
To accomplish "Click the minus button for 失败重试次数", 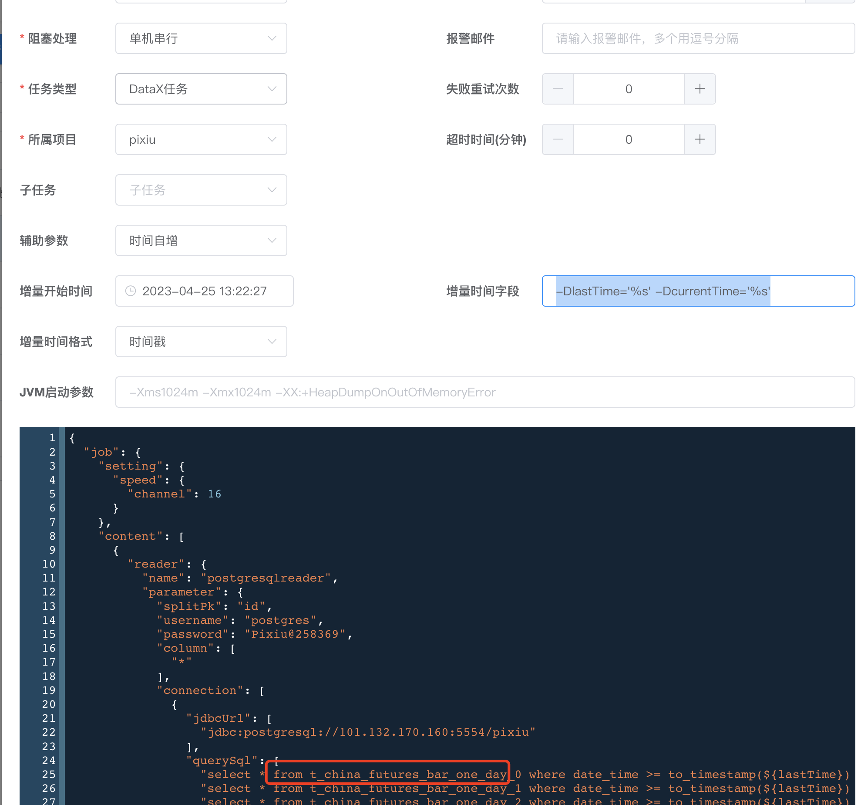I will pos(558,89).
